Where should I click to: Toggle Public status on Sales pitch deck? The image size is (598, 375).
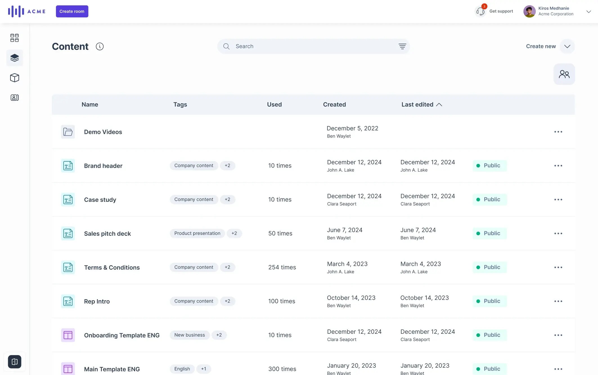coord(489,233)
